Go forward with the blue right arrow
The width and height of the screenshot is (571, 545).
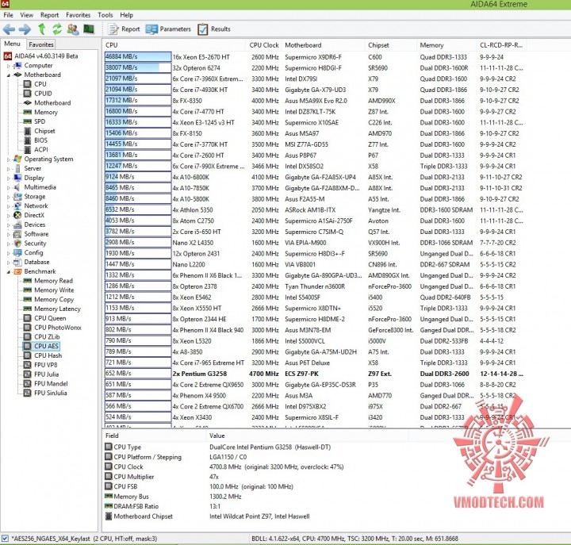pos(25,29)
